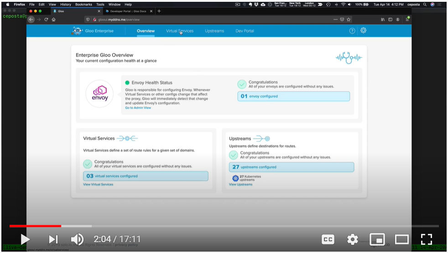The height and width of the screenshot is (253, 448).
Task: Open the File menu
Action: 32,4
